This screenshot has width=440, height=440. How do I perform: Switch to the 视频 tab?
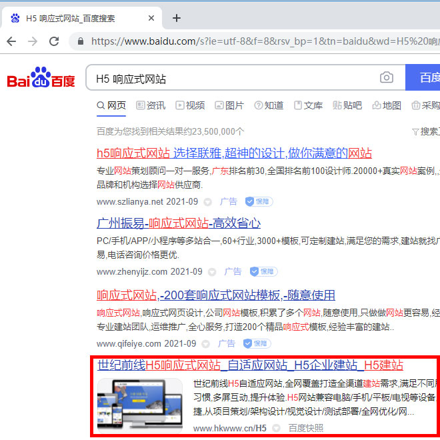pyautogui.click(x=190, y=105)
